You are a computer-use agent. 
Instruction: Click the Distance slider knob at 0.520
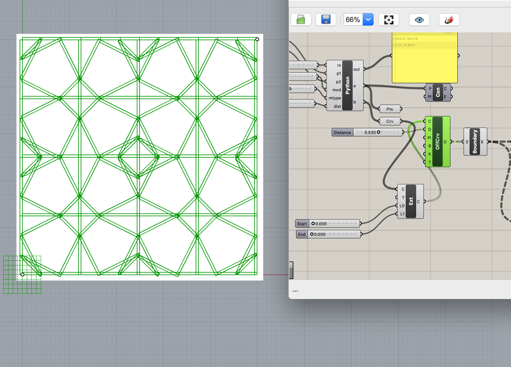pos(379,132)
